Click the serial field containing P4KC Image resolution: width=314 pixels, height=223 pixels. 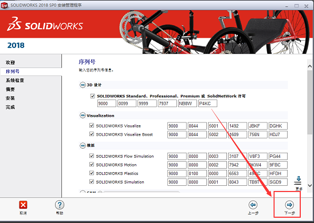(208, 103)
